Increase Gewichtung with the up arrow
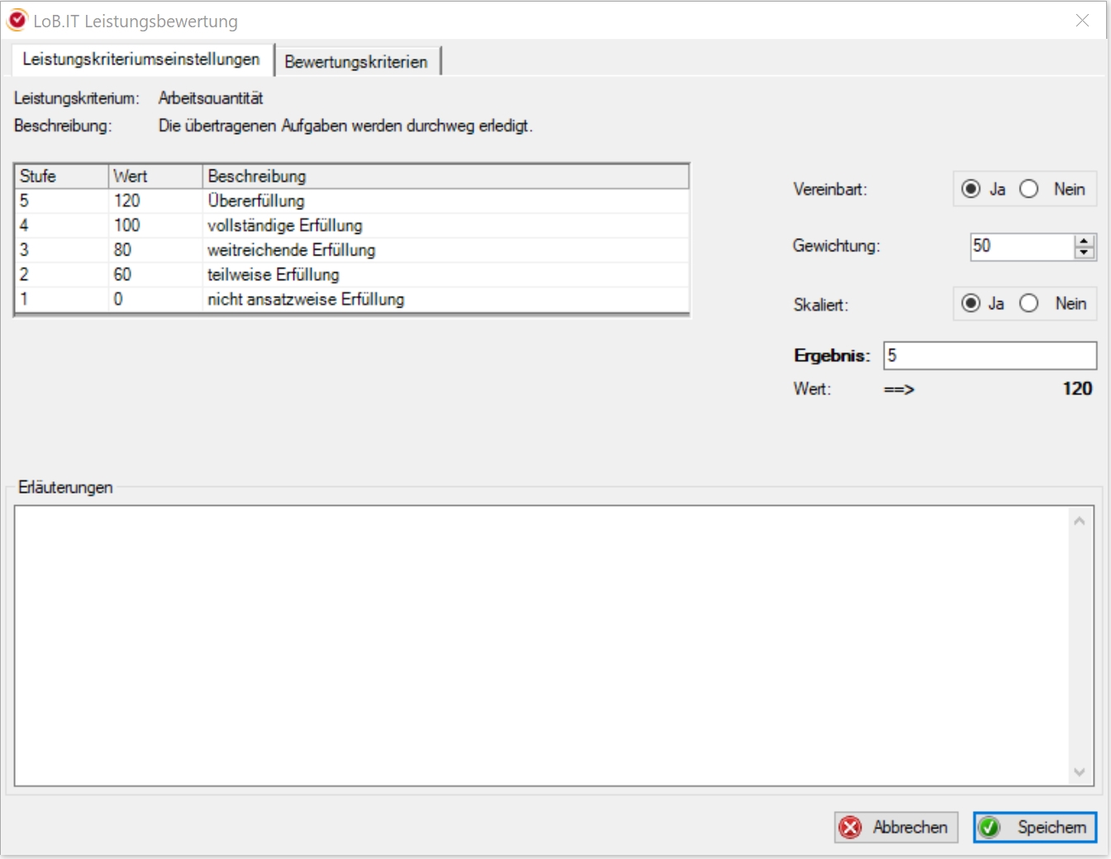1111x859 pixels. click(1085, 241)
